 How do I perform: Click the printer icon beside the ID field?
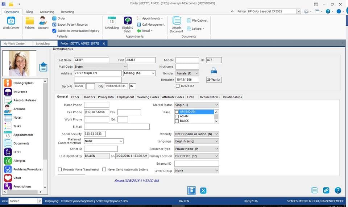[214, 71]
